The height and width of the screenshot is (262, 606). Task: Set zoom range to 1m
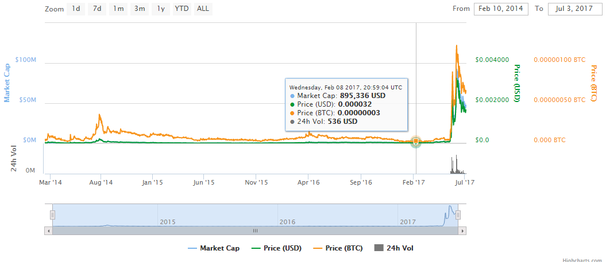click(118, 9)
